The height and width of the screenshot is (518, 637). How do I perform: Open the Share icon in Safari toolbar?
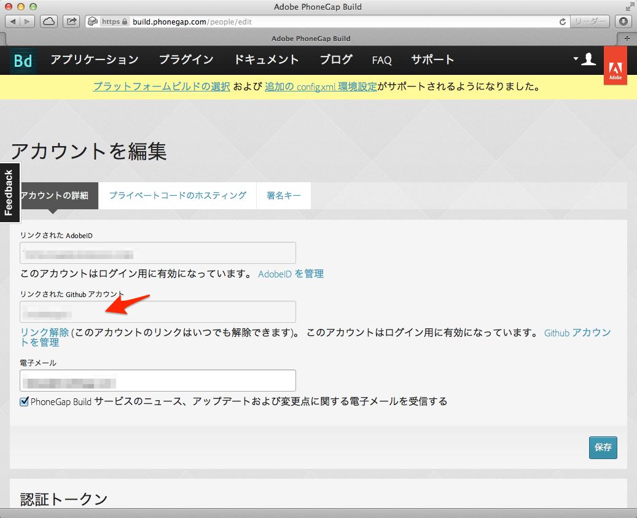tap(71, 21)
